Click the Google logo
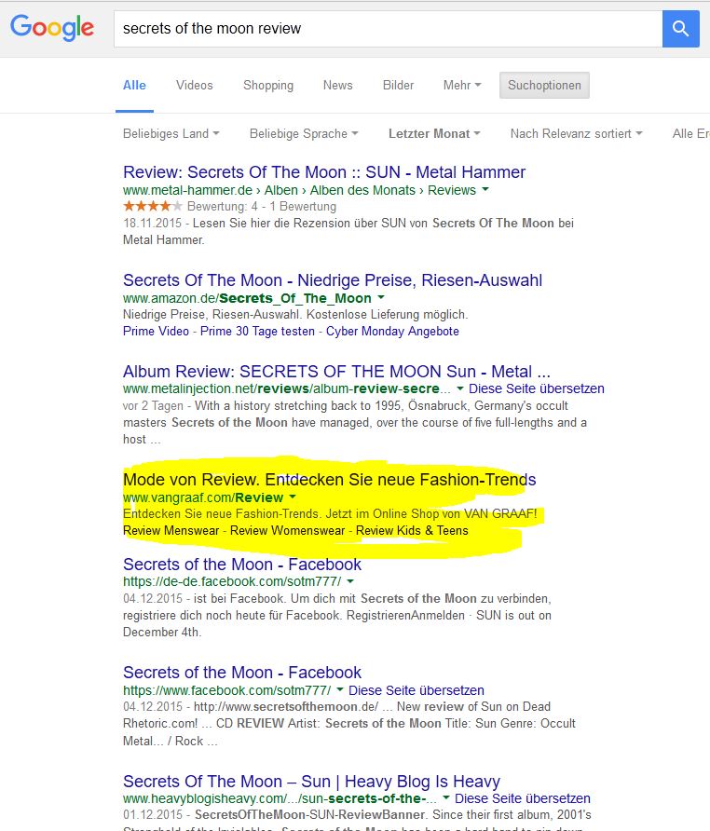 tap(52, 28)
